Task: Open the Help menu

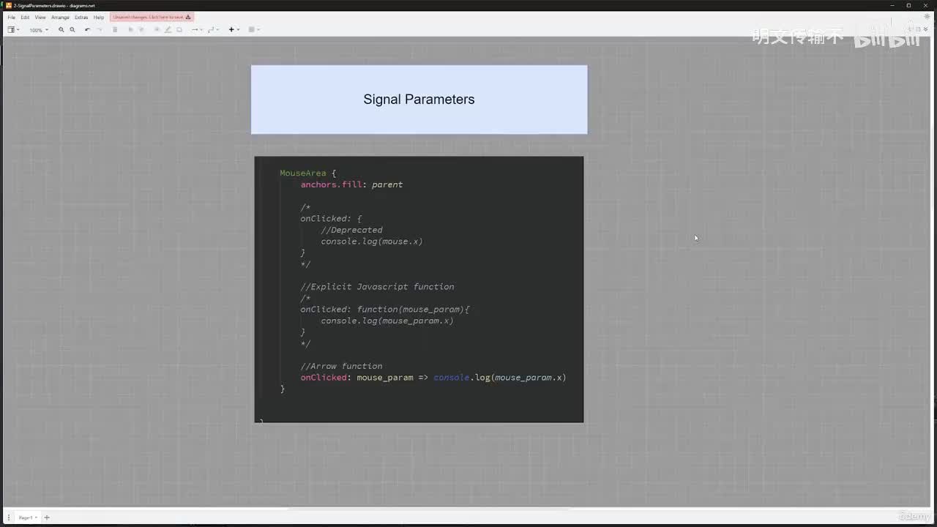Action: pyautogui.click(x=99, y=17)
